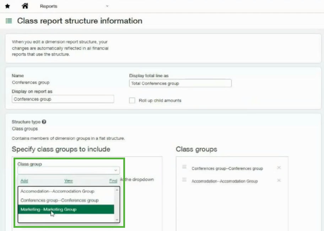Enable Roll up child amounts checkbox
324x231 pixels.
132,100
